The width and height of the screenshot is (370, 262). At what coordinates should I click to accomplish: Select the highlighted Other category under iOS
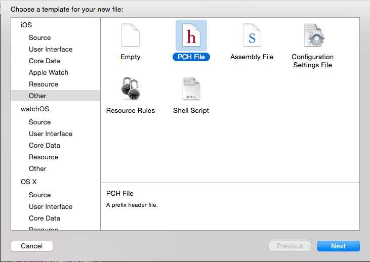click(x=37, y=96)
